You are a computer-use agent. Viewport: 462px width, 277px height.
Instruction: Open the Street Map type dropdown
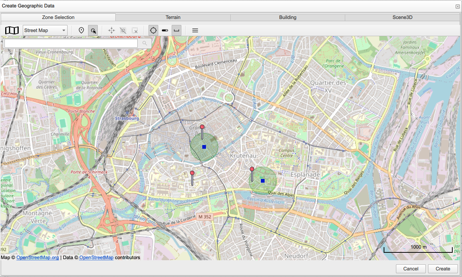pos(45,31)
